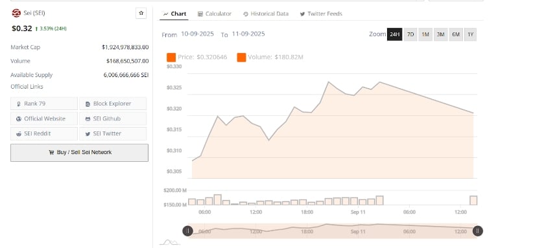Select the 7D zoom range

coord(410,34)
